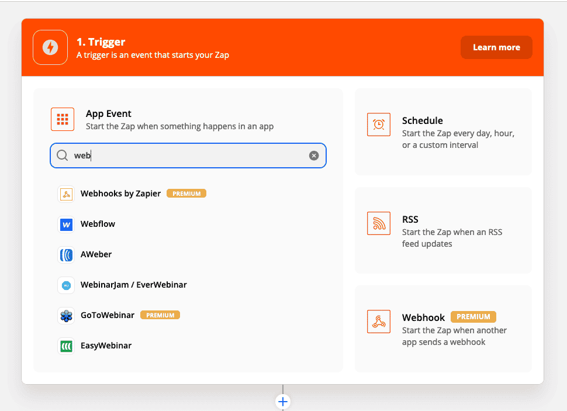Add a step with the plus button
This screenshot has height=411, width=567.
[283, 402]
